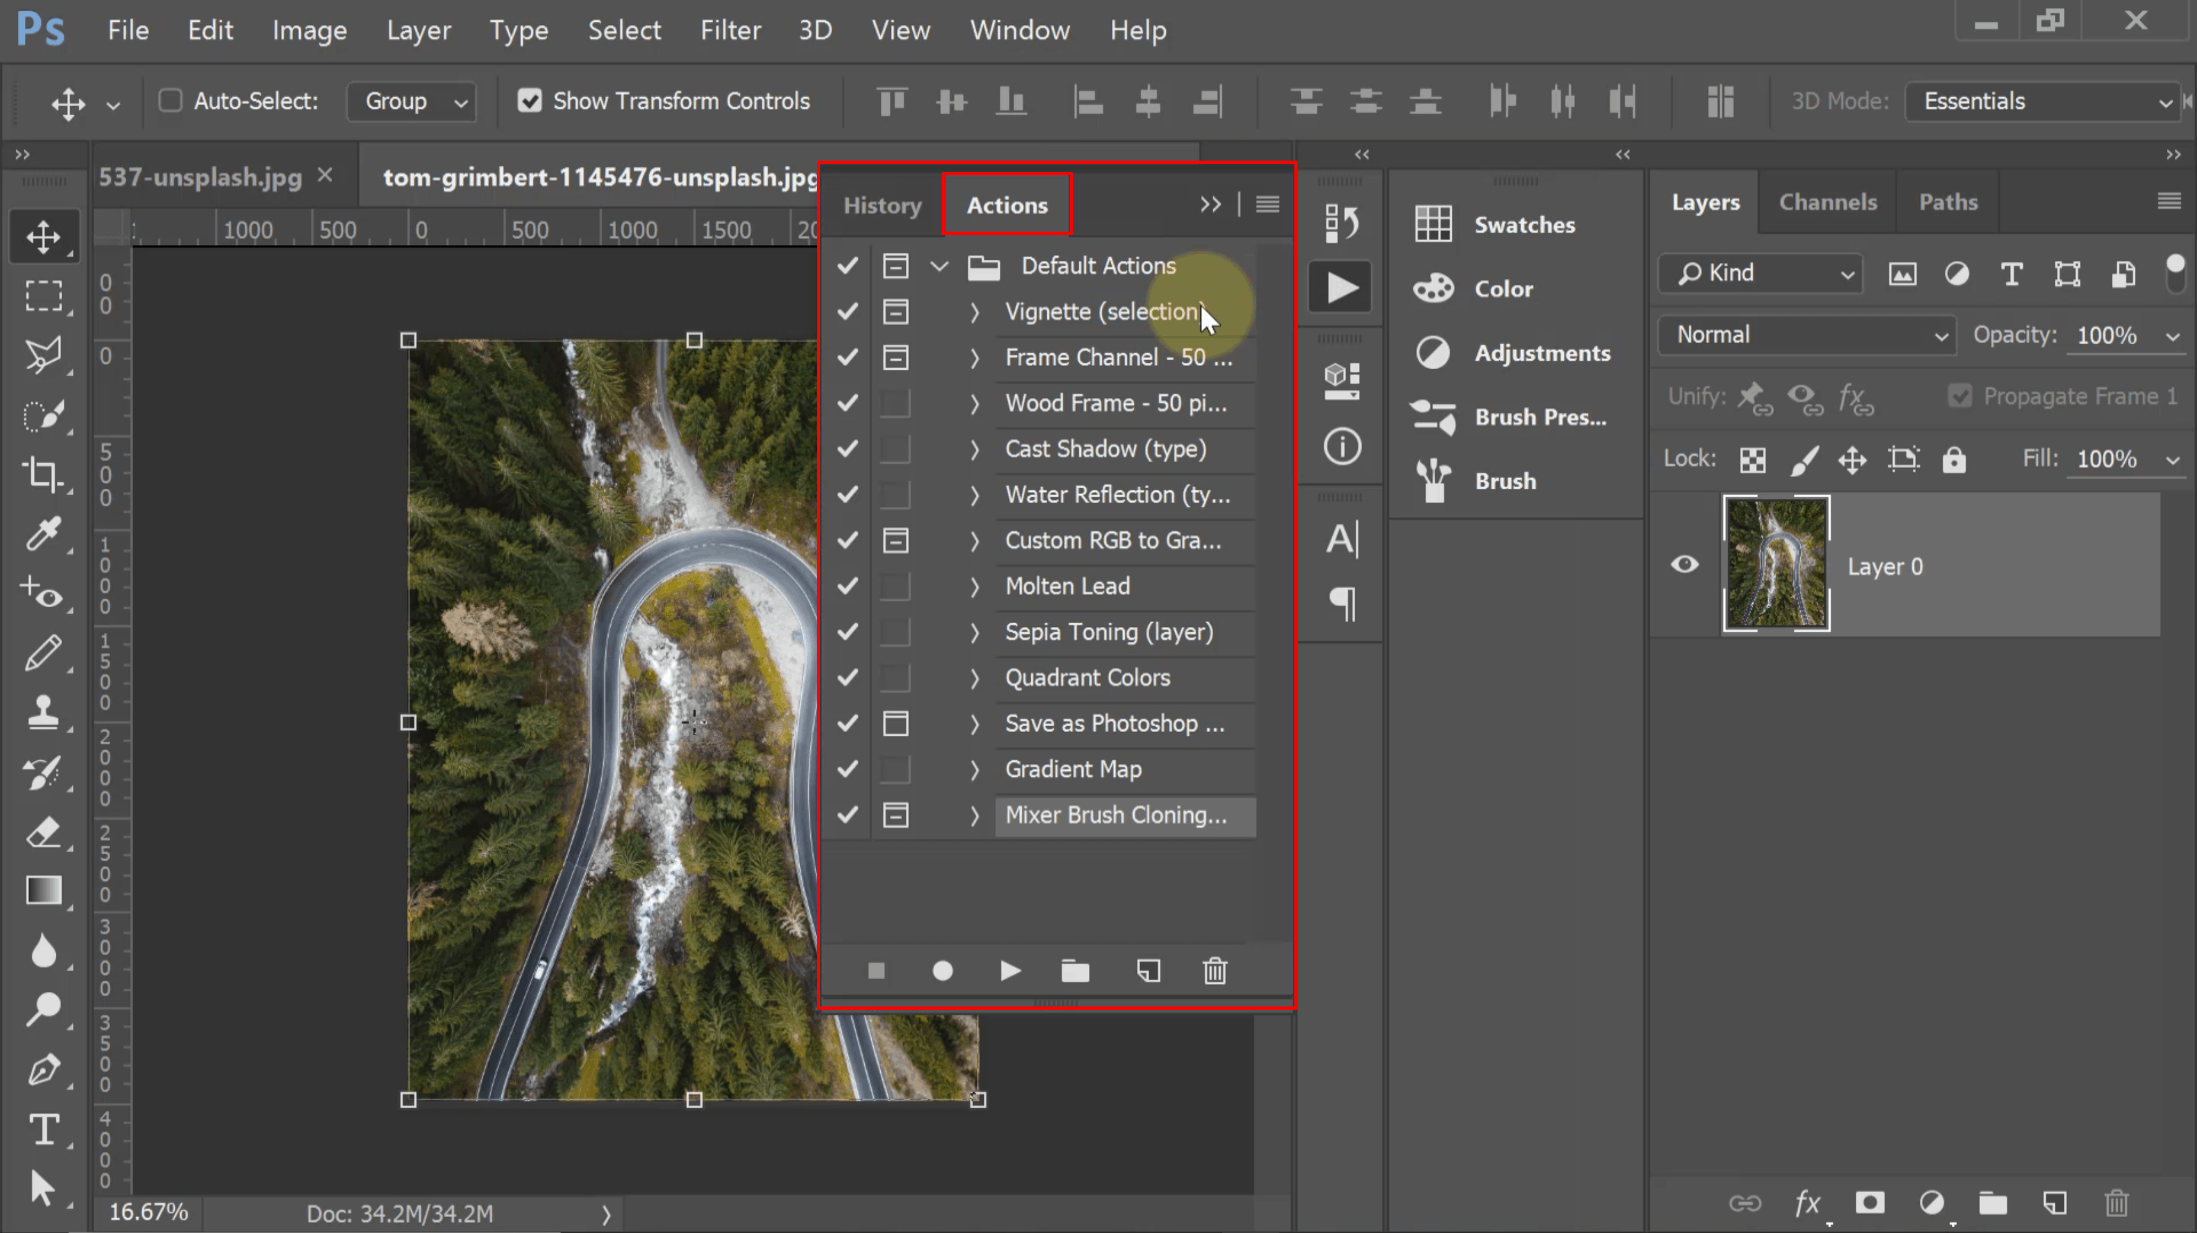2197x1233 pixels.
Task: Select the Polygonal Lasso tool
Action: click(44, 354)
